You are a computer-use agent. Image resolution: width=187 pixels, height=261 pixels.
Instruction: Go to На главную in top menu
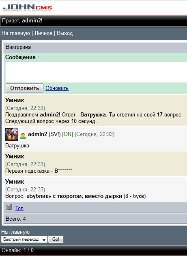point(16,33)
